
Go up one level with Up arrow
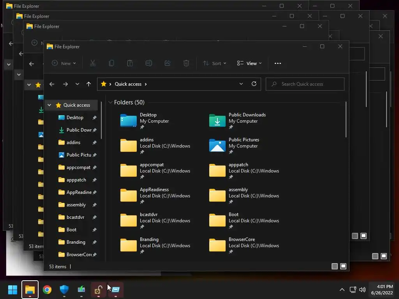pyautogui.click(x=88, y=84)
